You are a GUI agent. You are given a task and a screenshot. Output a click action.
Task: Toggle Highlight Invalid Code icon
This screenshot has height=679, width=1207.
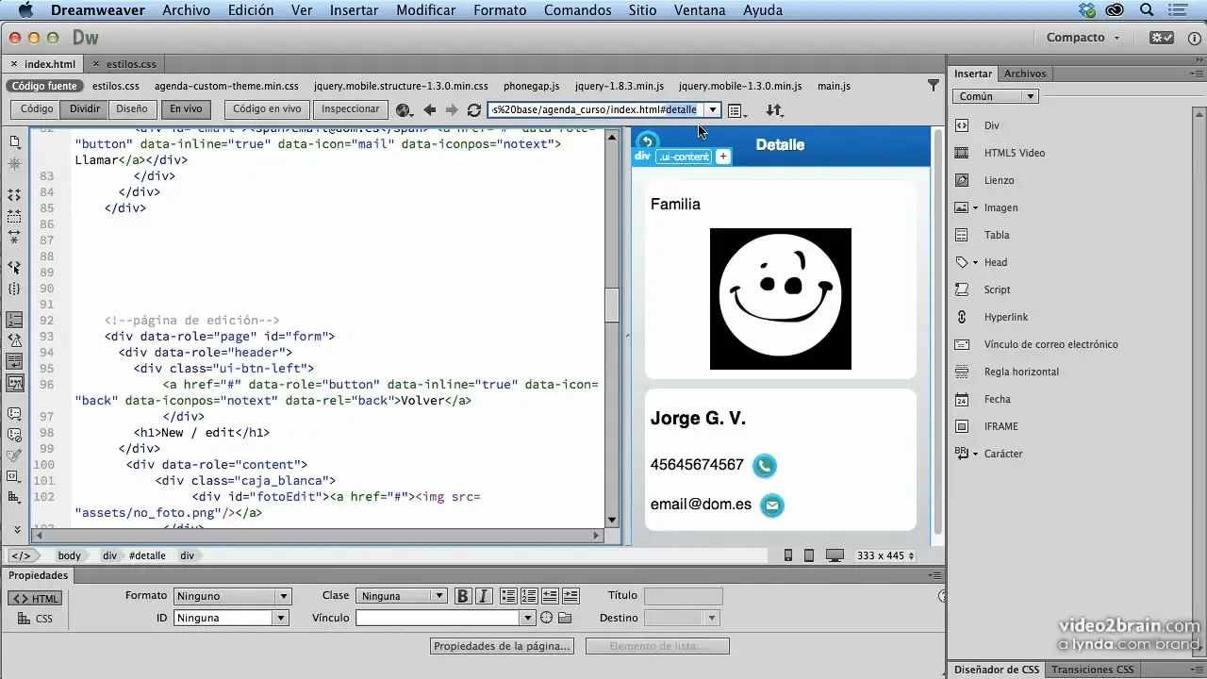pyautogui.click(x=14, y=340)
